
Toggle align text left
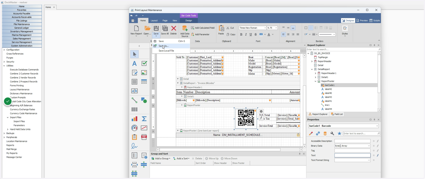283,35
